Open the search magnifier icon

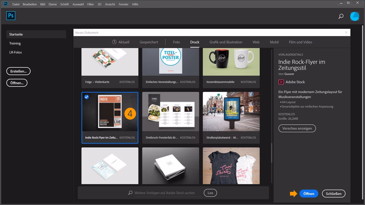[x=341, y=16]
